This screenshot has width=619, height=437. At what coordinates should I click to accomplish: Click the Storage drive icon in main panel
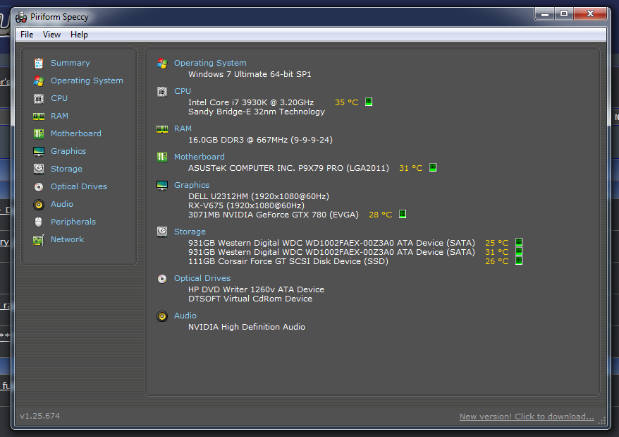[162, 232]
